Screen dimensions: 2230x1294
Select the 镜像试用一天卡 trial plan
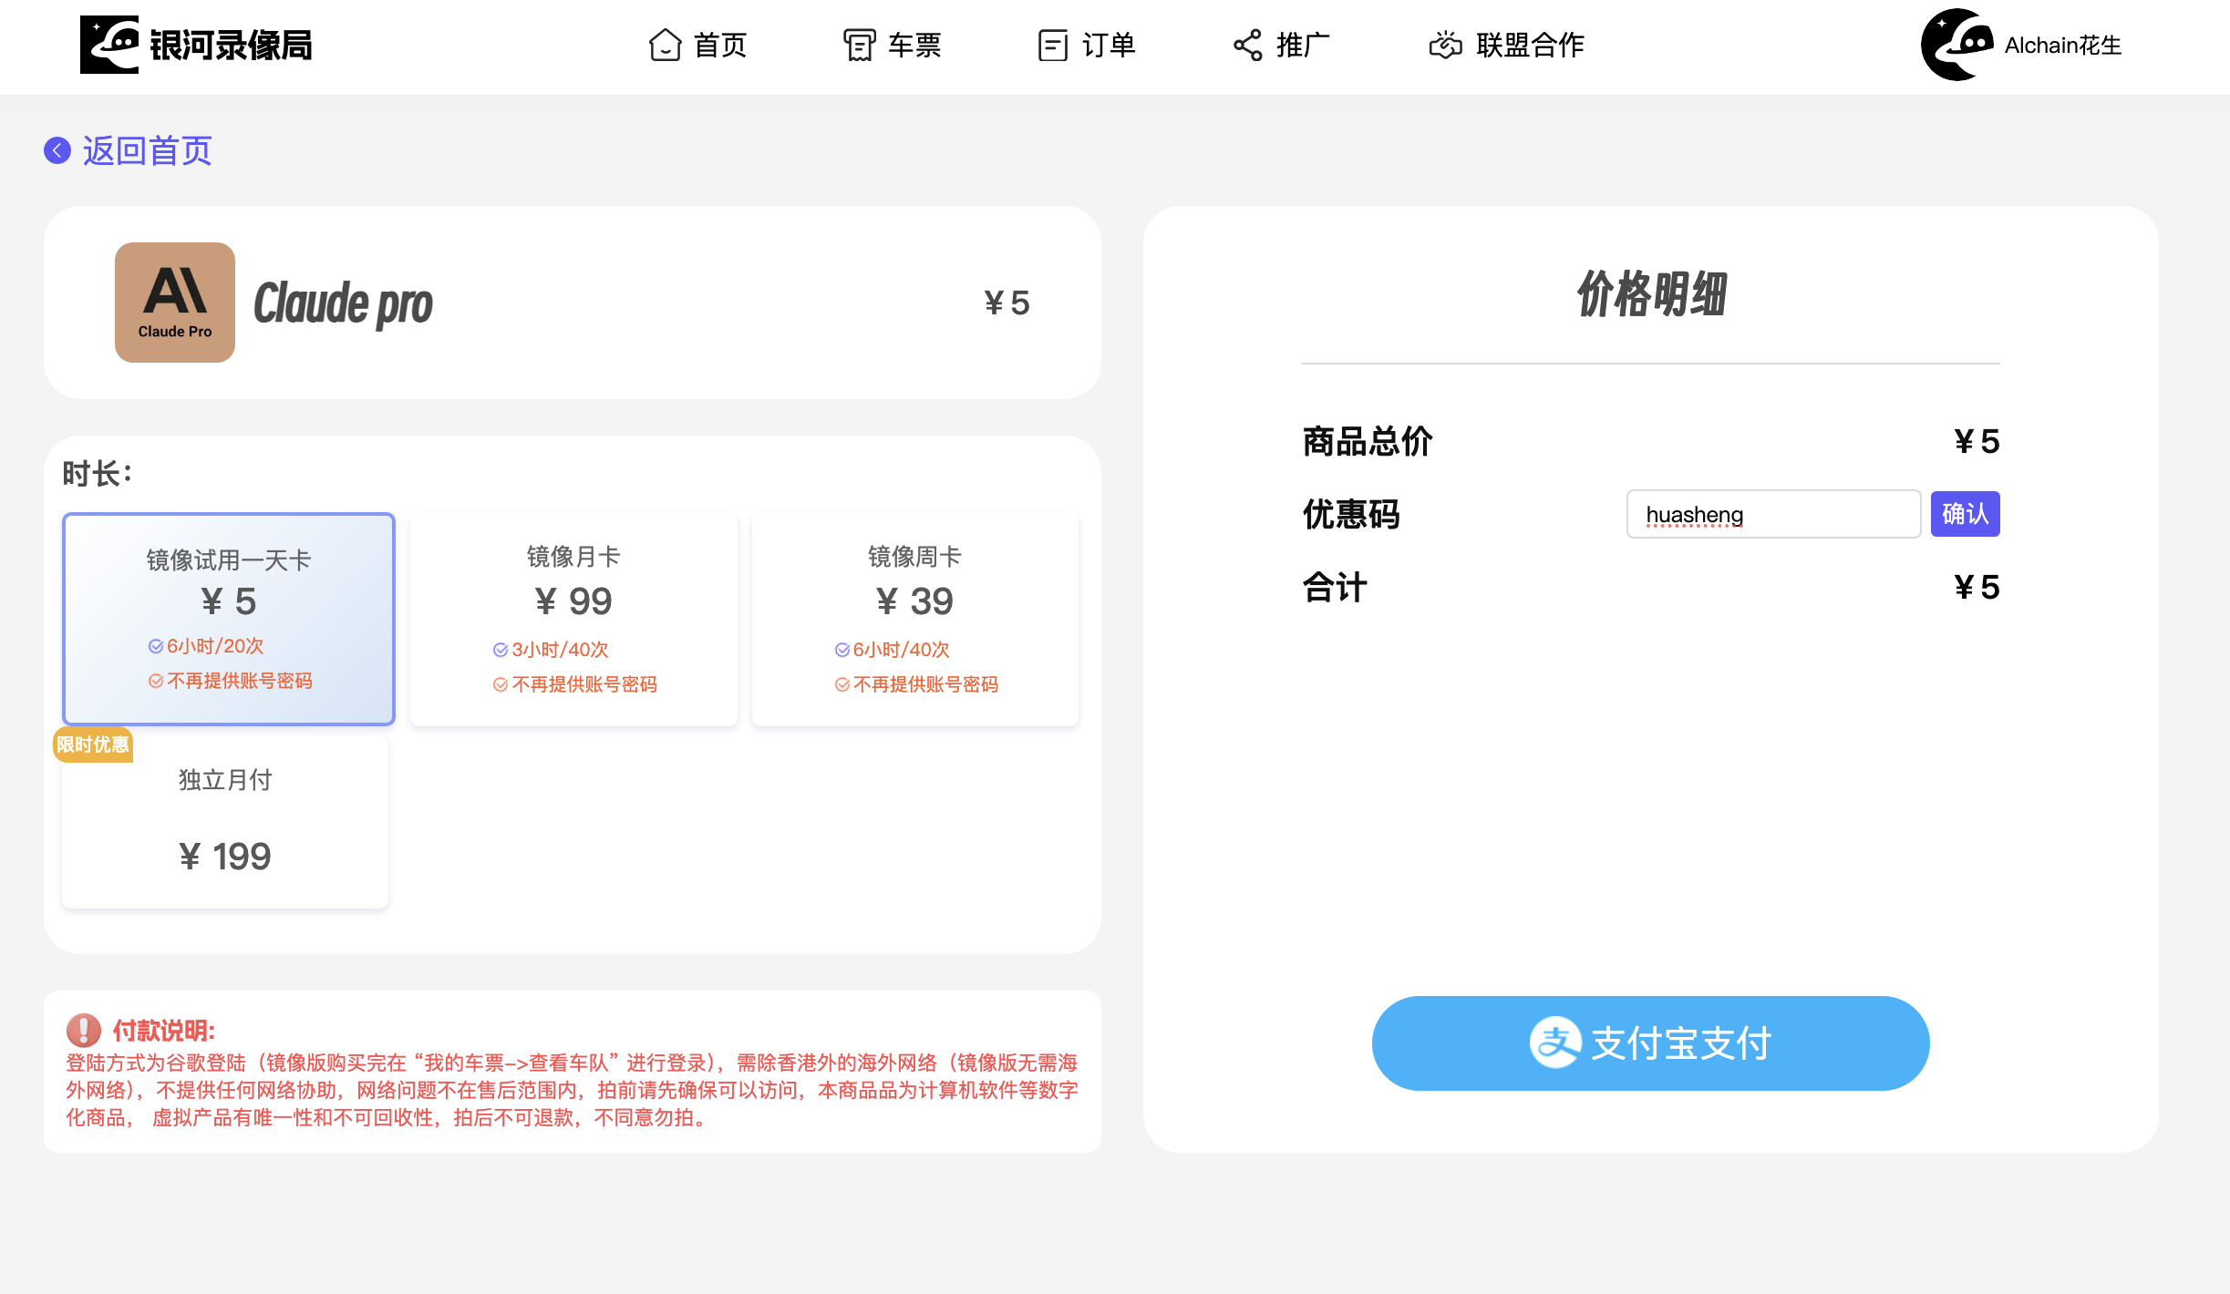coord(227,620)
